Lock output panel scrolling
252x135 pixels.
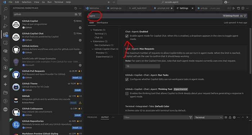230,117
